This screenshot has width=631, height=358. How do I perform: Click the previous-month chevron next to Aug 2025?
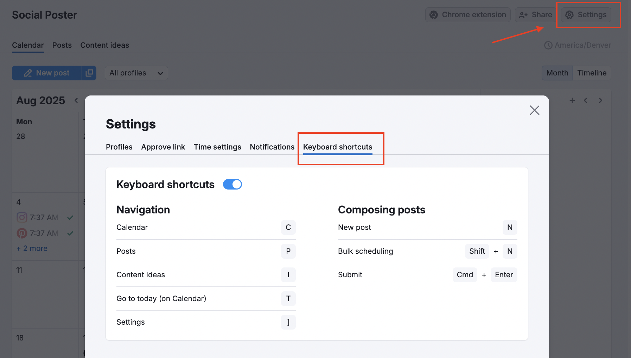76,100
